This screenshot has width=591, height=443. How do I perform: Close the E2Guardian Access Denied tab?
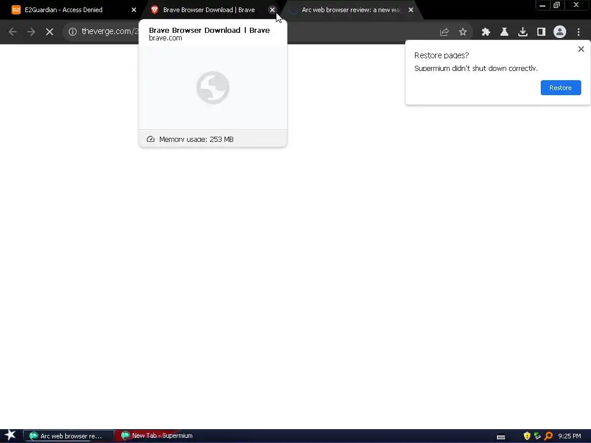pyautogui.click(x=134, y=10)
